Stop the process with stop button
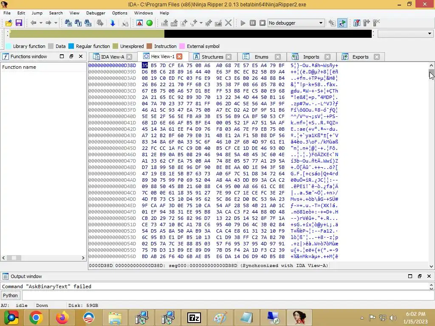The image size is (435, 326). (263, 23)
